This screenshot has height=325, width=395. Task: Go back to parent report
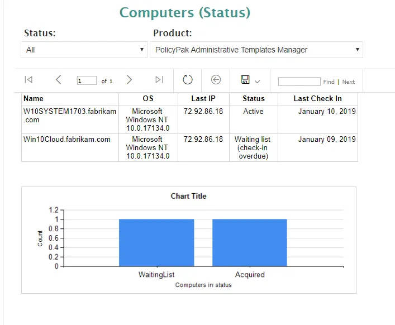click(x=217, y=80)
